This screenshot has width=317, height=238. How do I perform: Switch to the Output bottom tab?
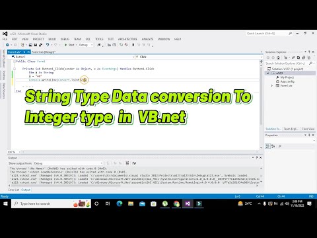coord(26,190)
